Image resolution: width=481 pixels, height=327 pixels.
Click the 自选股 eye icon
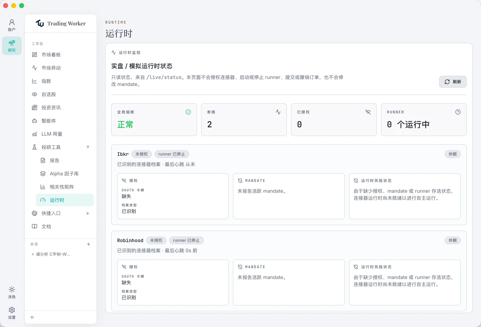pos(35,94)
